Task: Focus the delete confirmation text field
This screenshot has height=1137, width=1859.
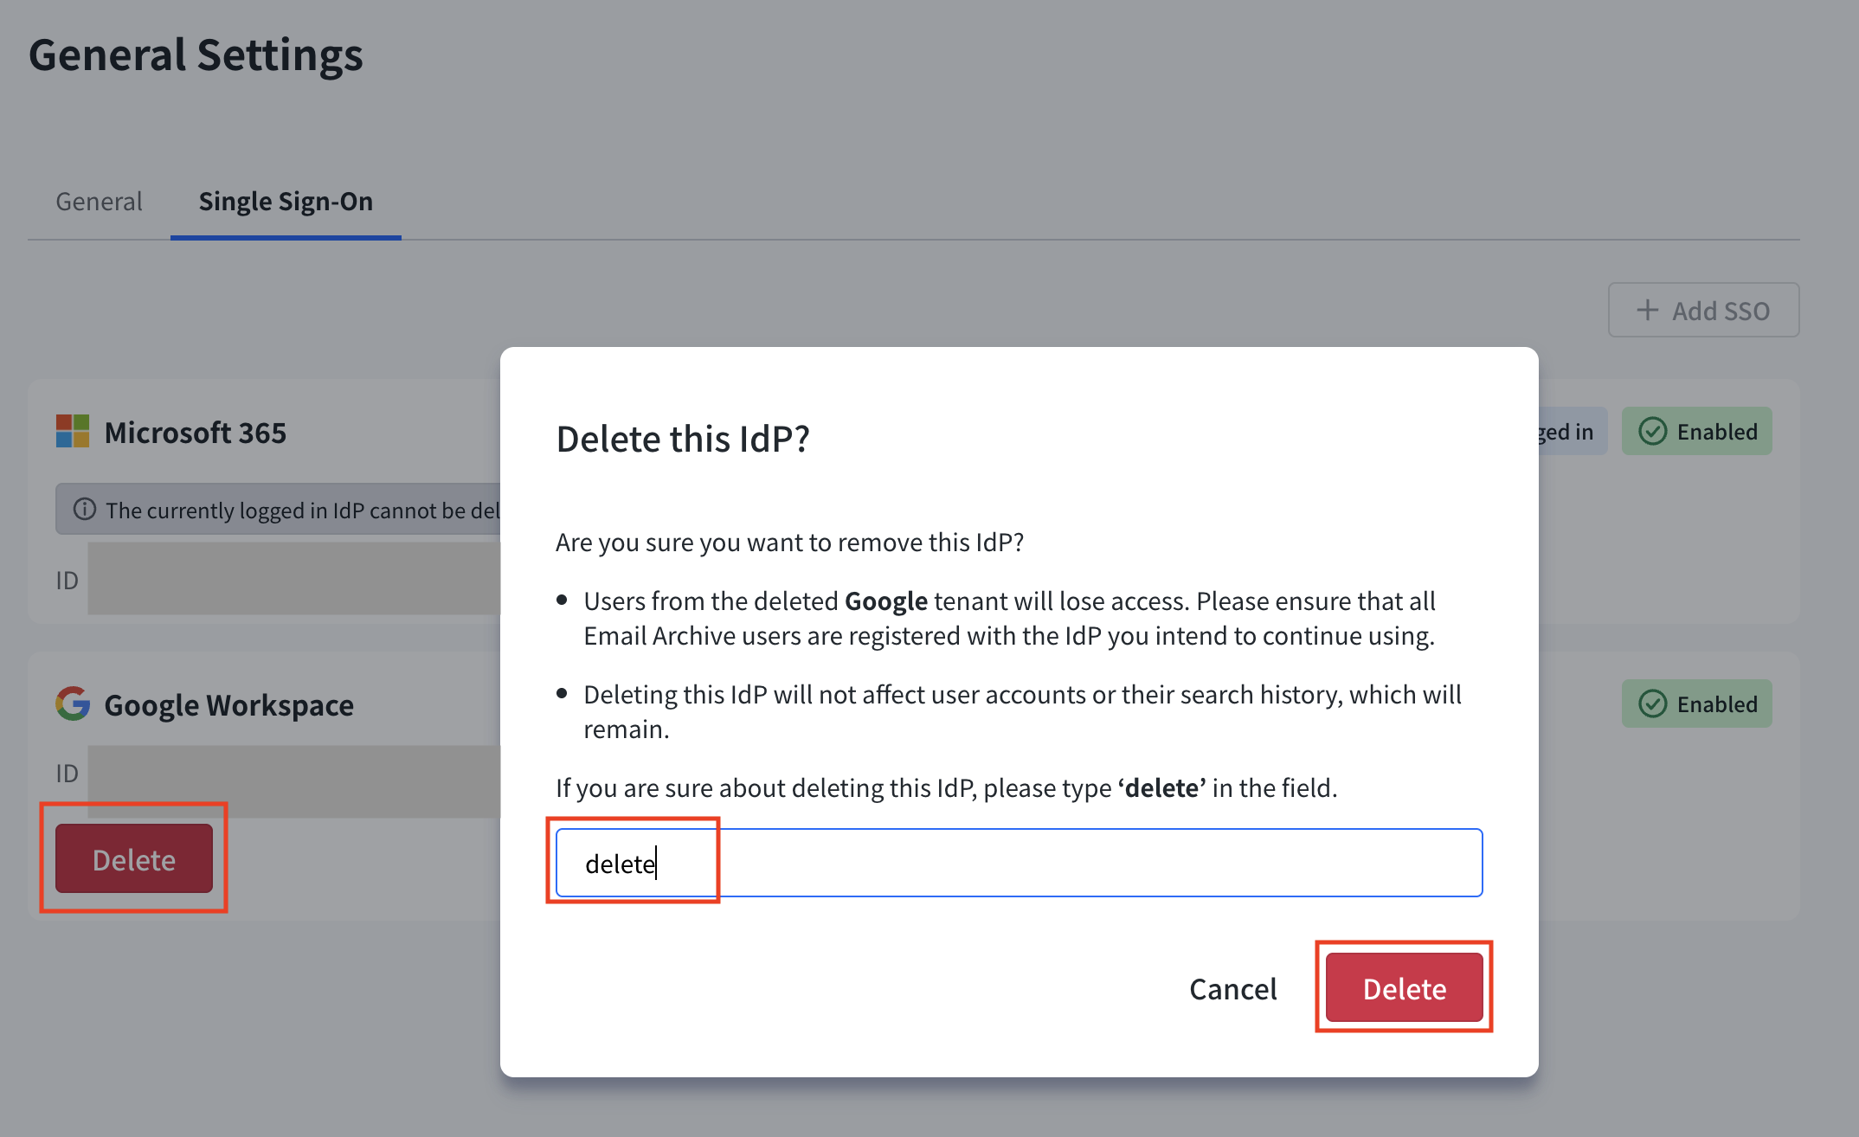Action: click(1019, 863)
